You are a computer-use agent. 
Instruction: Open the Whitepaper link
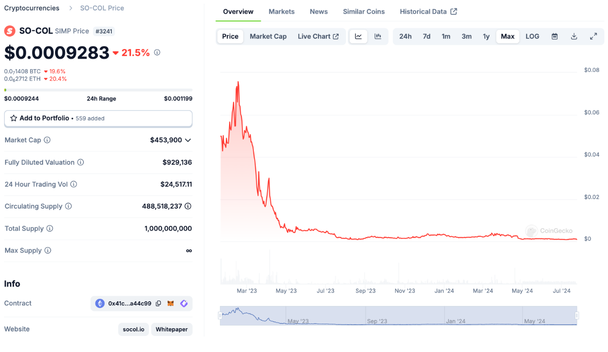click(x=171, y=330)
